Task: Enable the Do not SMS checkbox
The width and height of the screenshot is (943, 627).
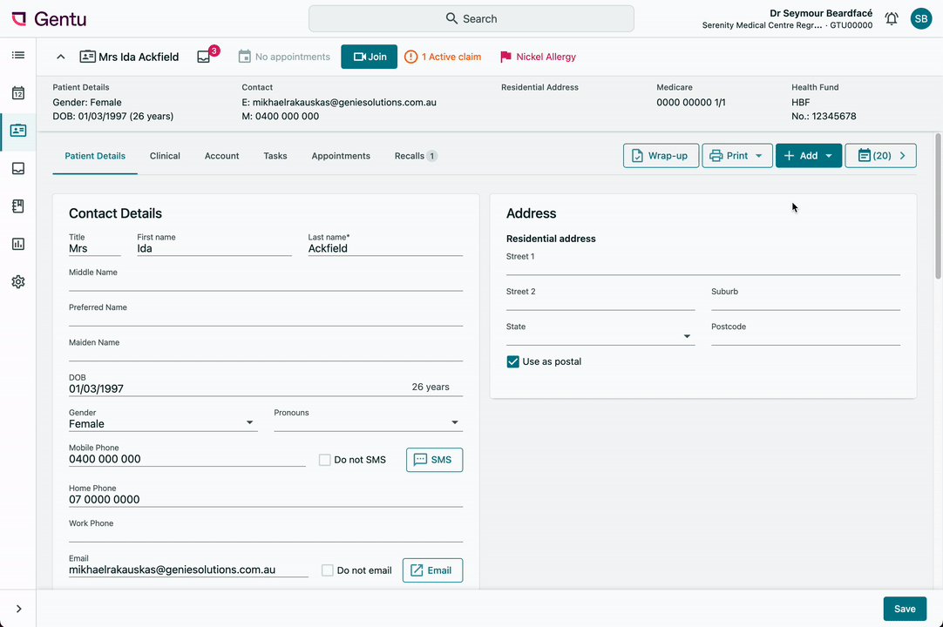Action: click(x=325, y=460)
